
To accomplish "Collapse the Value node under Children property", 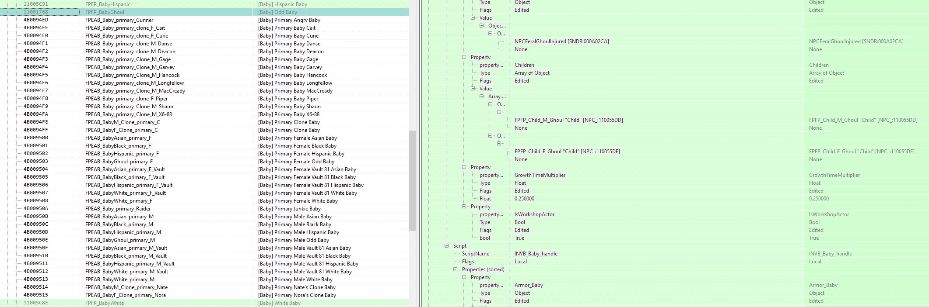I will click(x=473, y=89).
